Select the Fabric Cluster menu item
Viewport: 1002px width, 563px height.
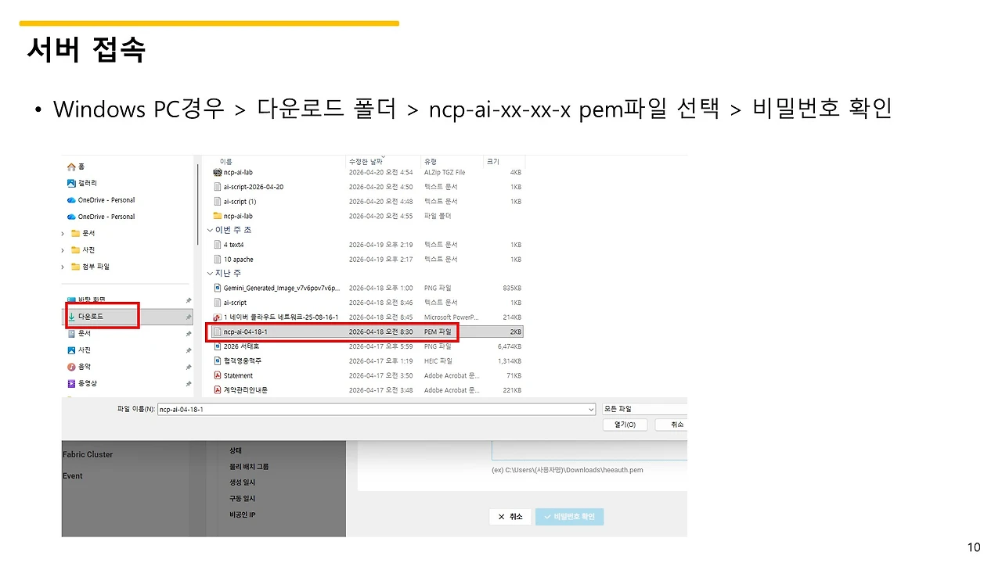pyautogui.click(x=86, y=454)
